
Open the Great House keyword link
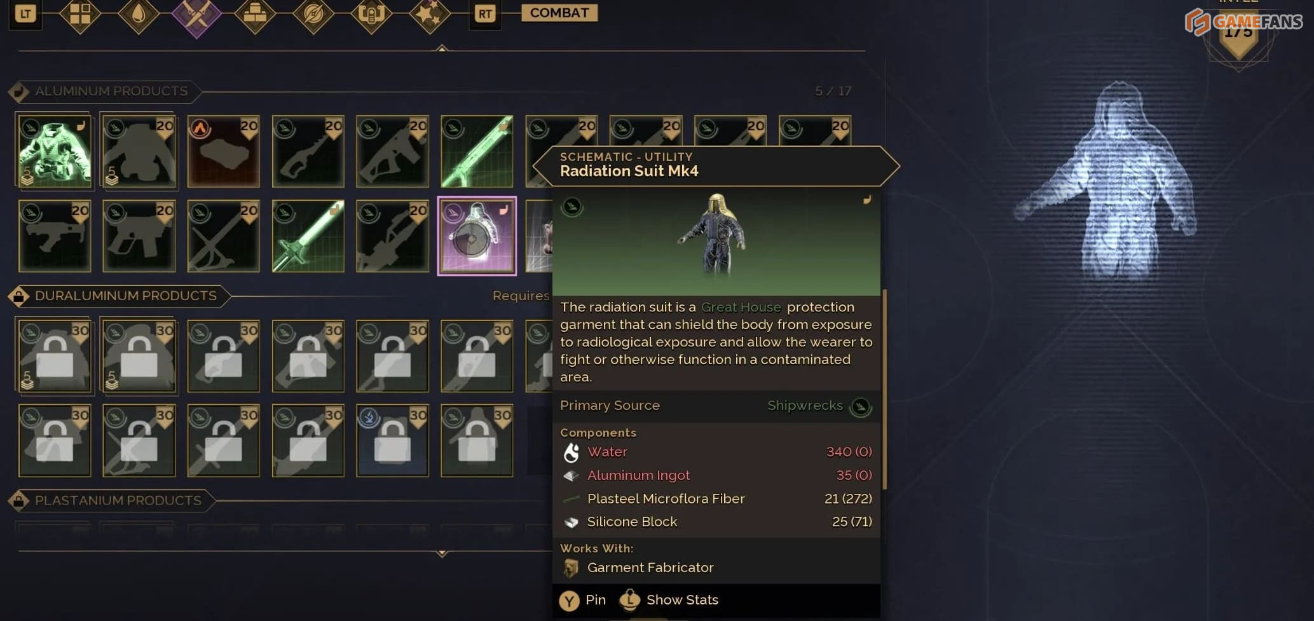(x=741, y=307)
